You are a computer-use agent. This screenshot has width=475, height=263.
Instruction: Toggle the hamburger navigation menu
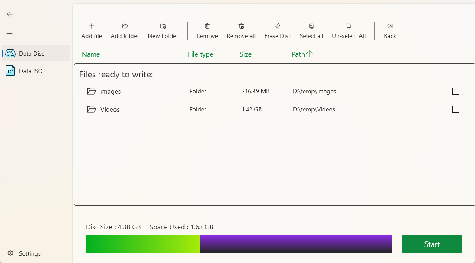click(10, 34)
